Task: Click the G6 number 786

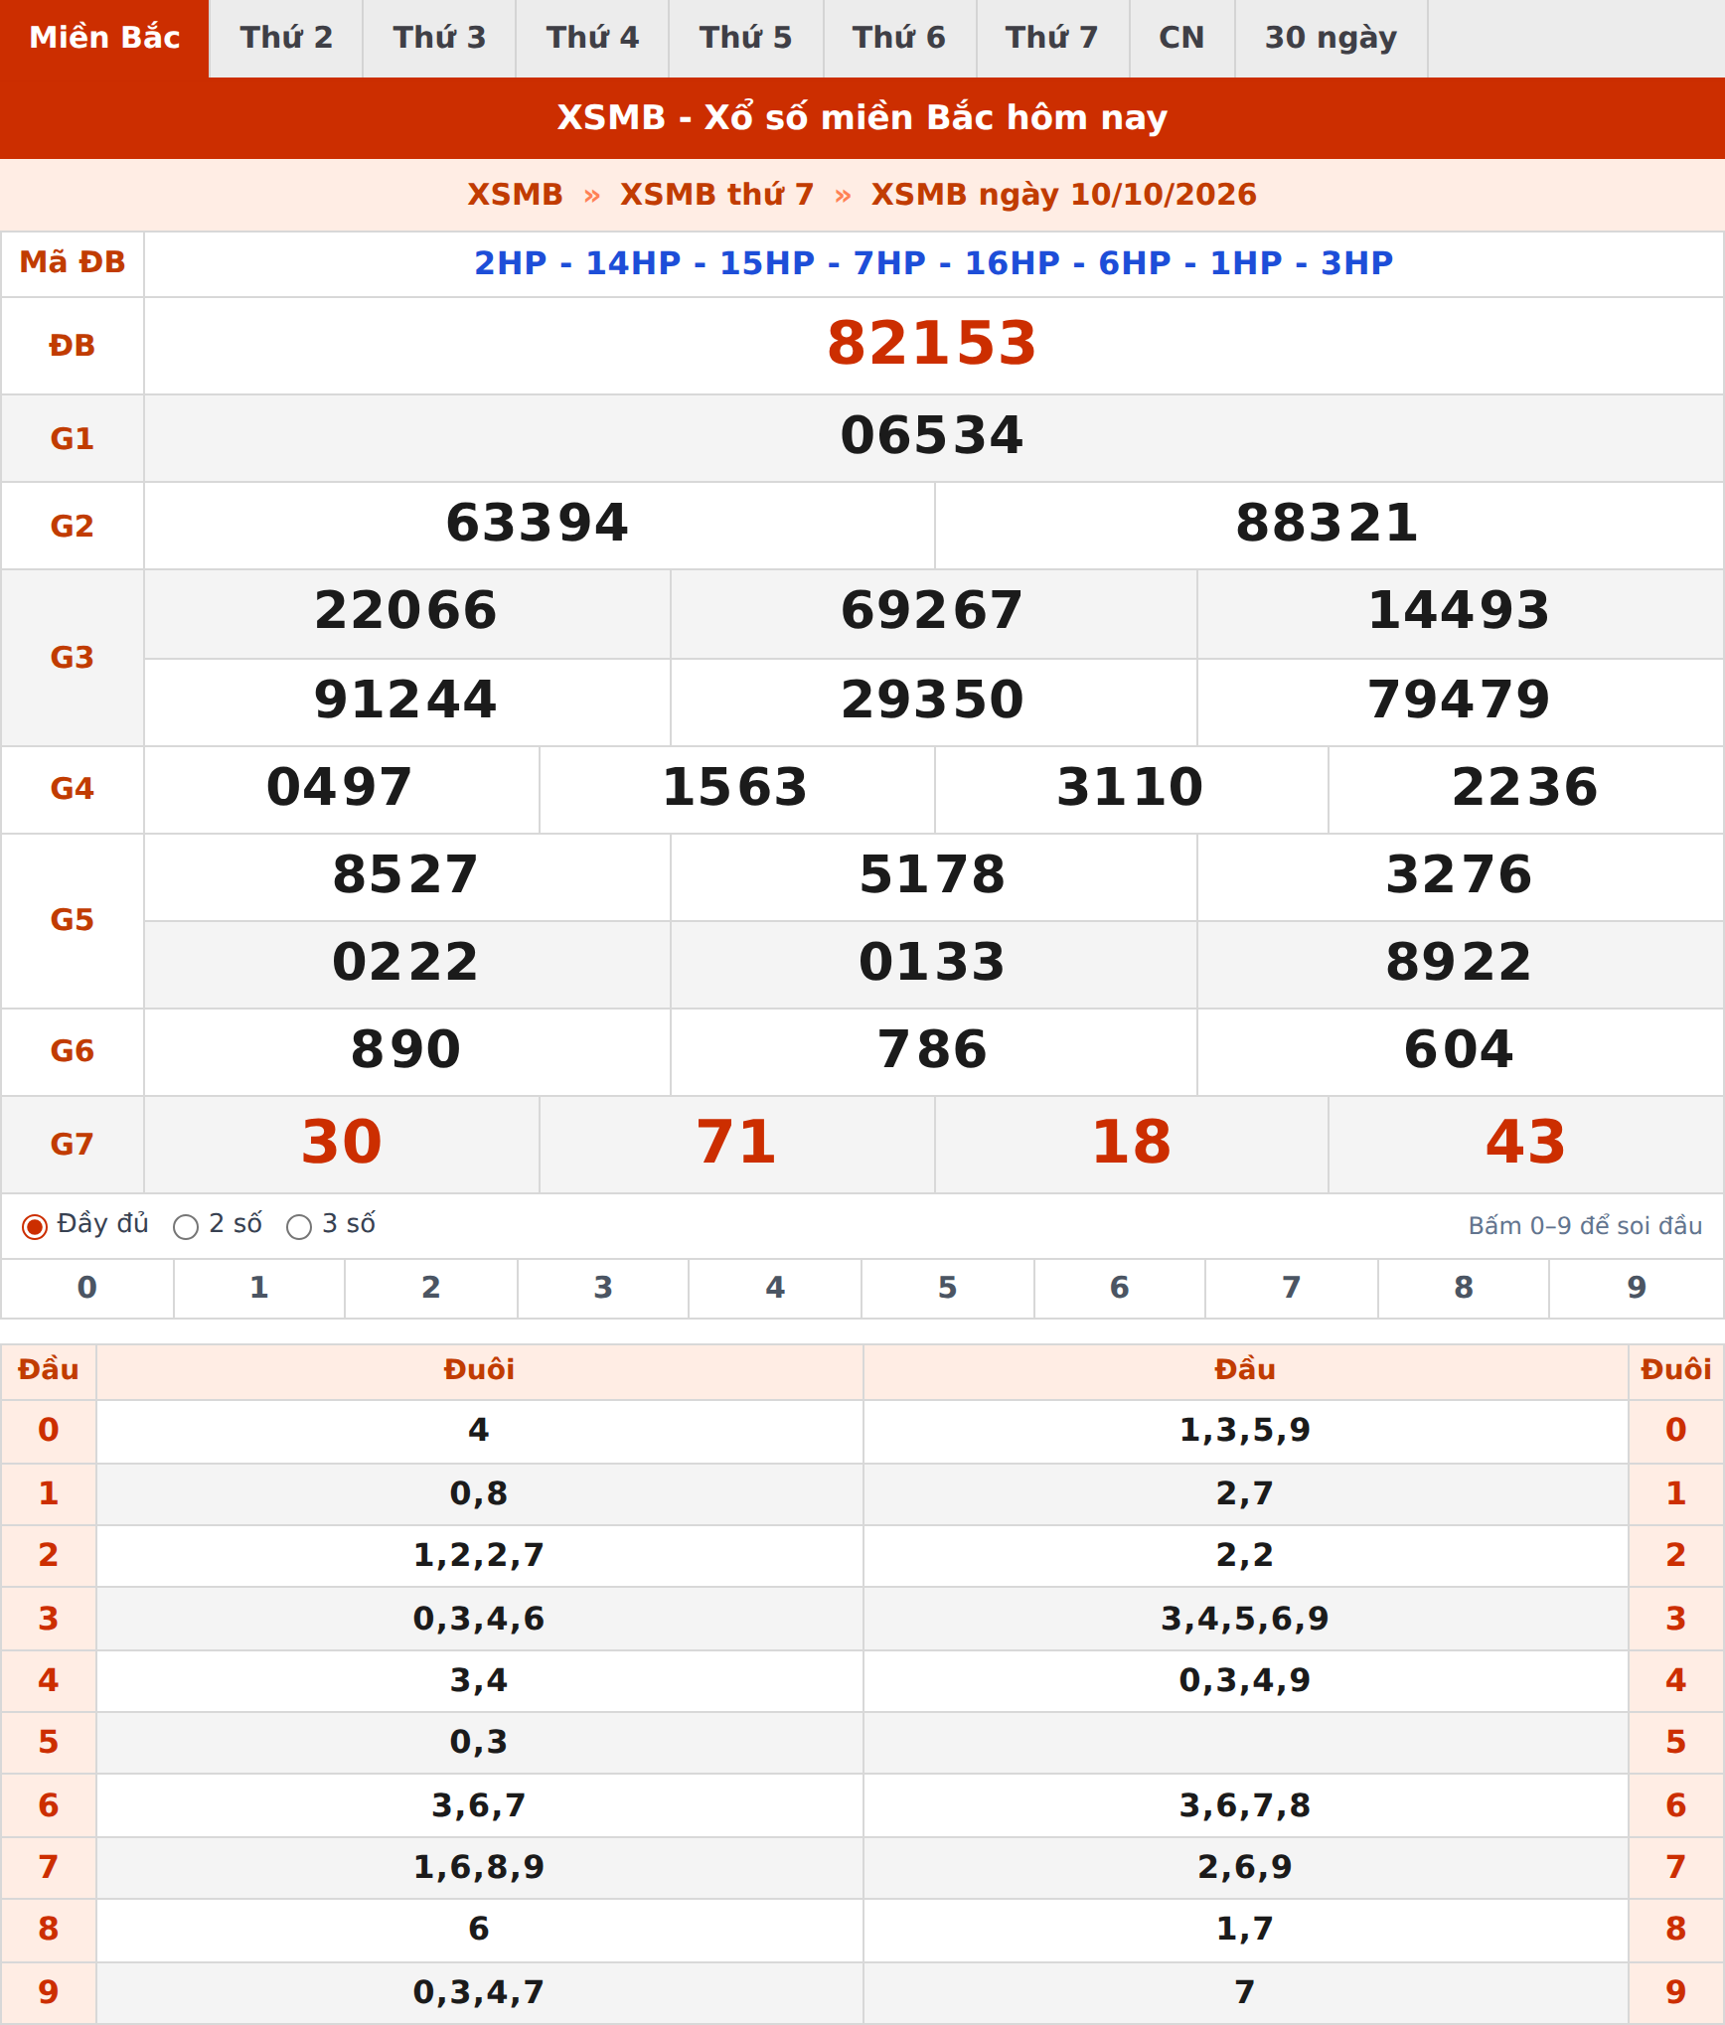Action: click(932, 1050)
